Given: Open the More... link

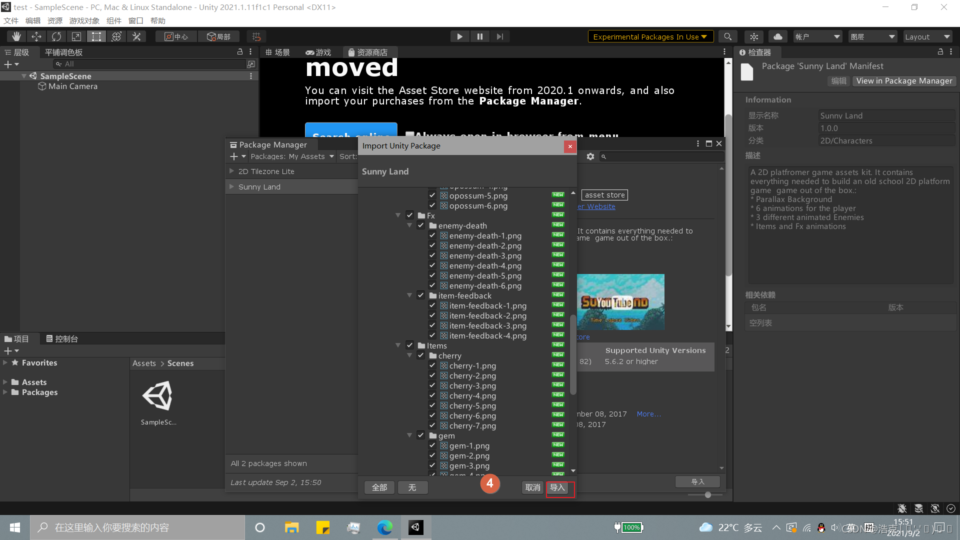Looking at the screenshot, I should (x=649, y=414).
